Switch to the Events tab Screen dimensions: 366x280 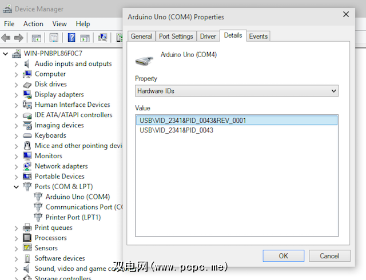pos(258,37)
